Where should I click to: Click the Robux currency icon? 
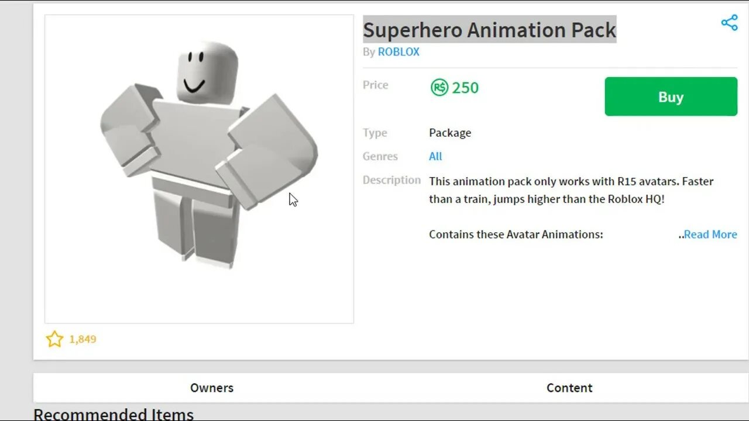tap(439, 88)
